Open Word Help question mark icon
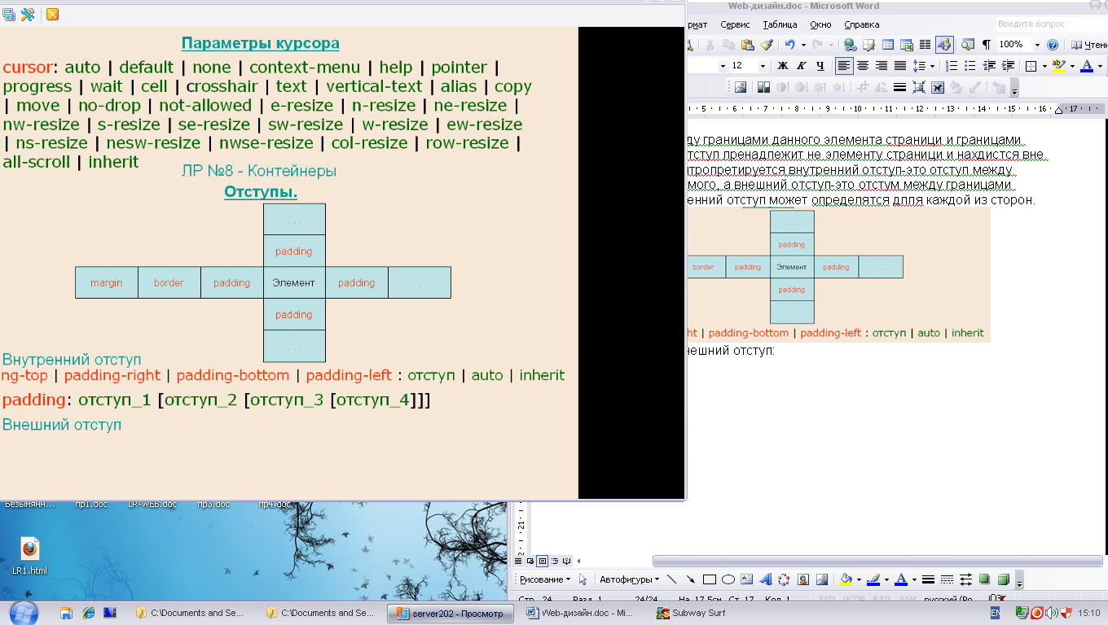 (1052, 45)
